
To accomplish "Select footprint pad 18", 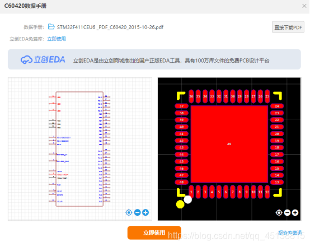I will tap(277, 147).
